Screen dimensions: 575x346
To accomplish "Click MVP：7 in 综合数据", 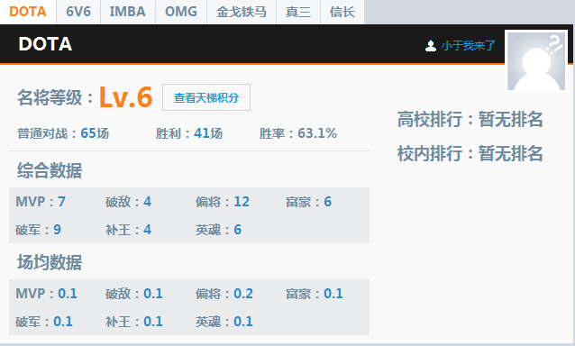I will point(41,202).
